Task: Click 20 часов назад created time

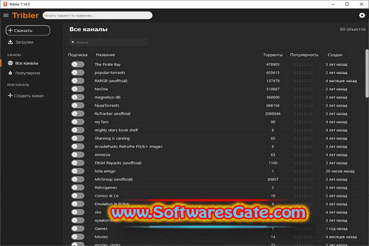Action: tap(340, 171)
